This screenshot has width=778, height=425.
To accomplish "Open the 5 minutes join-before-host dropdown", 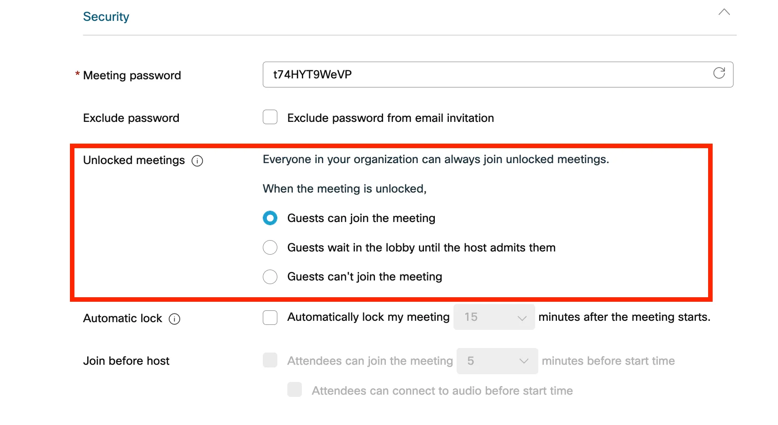I will [x=497, y=361].
